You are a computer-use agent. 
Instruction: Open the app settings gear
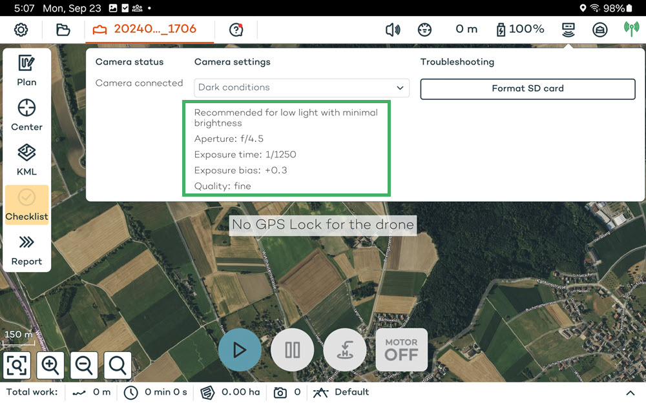pyautogui.click(x=21, y=29)
